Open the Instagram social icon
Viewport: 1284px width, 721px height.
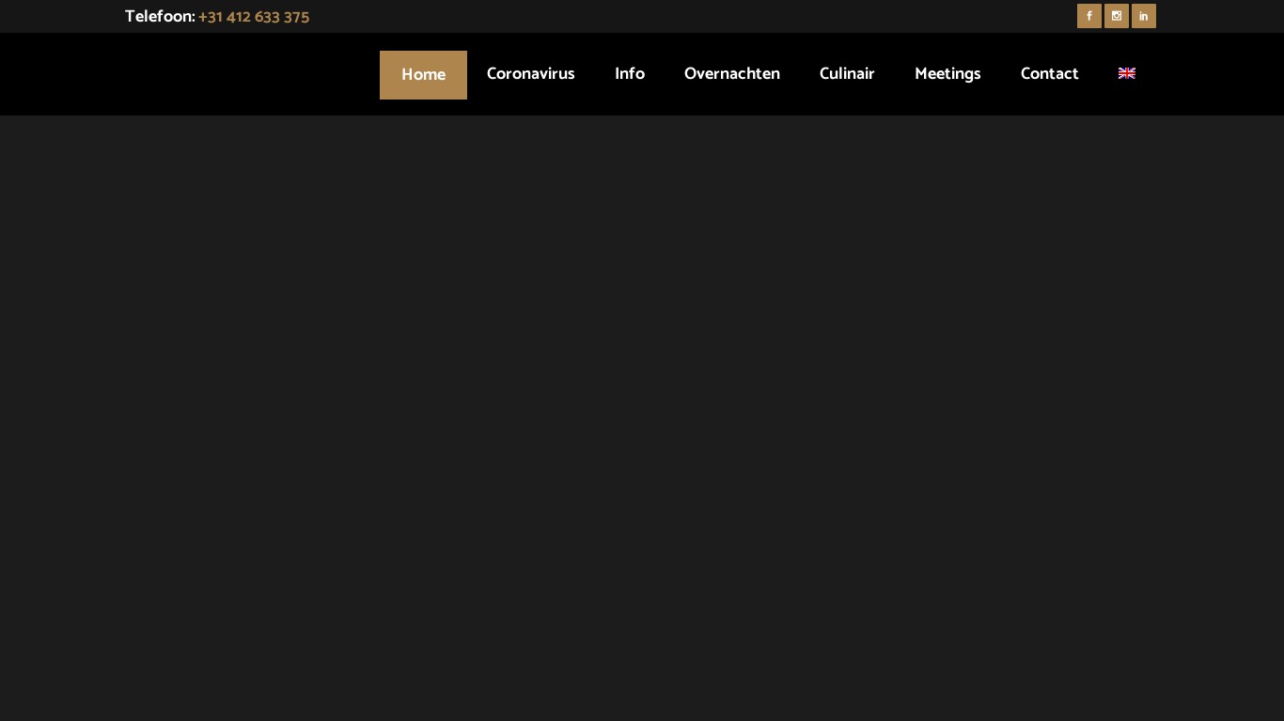click(1116, 16)
